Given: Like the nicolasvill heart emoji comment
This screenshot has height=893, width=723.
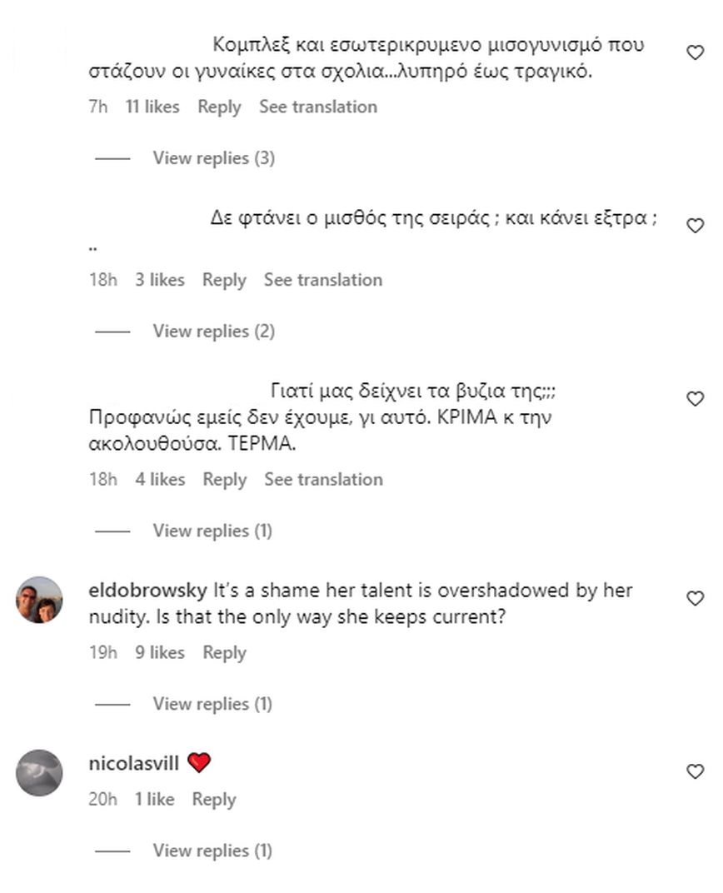Looking at the screenshot, I should point(695,772).
